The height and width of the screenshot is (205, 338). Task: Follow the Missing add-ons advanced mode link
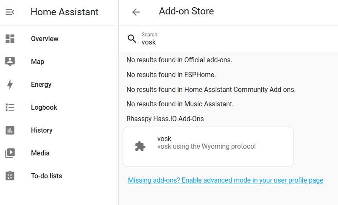pyautogui.click(x=226, y=180)
